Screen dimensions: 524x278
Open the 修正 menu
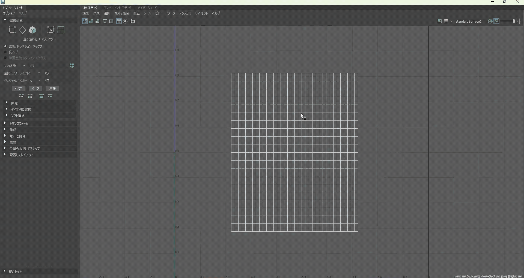coord(136,13)
